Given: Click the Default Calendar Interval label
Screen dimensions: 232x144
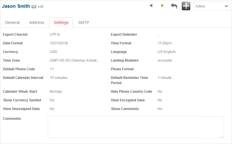Looking at the screenshot, I should point(23,78).
